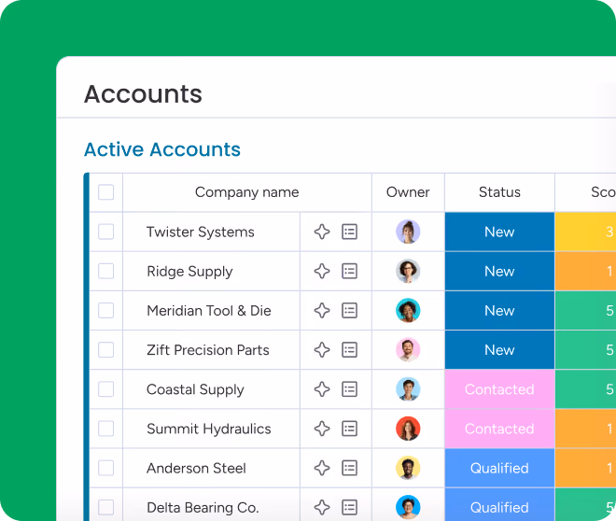Check the Ridge Supply row checkbox
Image resolution: width=616 pixels, height=521 pixels.
(x=106, y=271)
